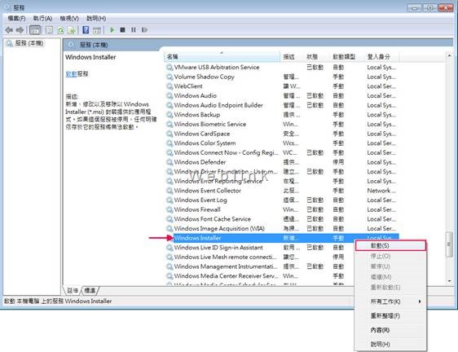Screen dimensions: 458x352
Task: Click the Stop Service square icon
Action: pyautogui.click(x=123, y=30)
